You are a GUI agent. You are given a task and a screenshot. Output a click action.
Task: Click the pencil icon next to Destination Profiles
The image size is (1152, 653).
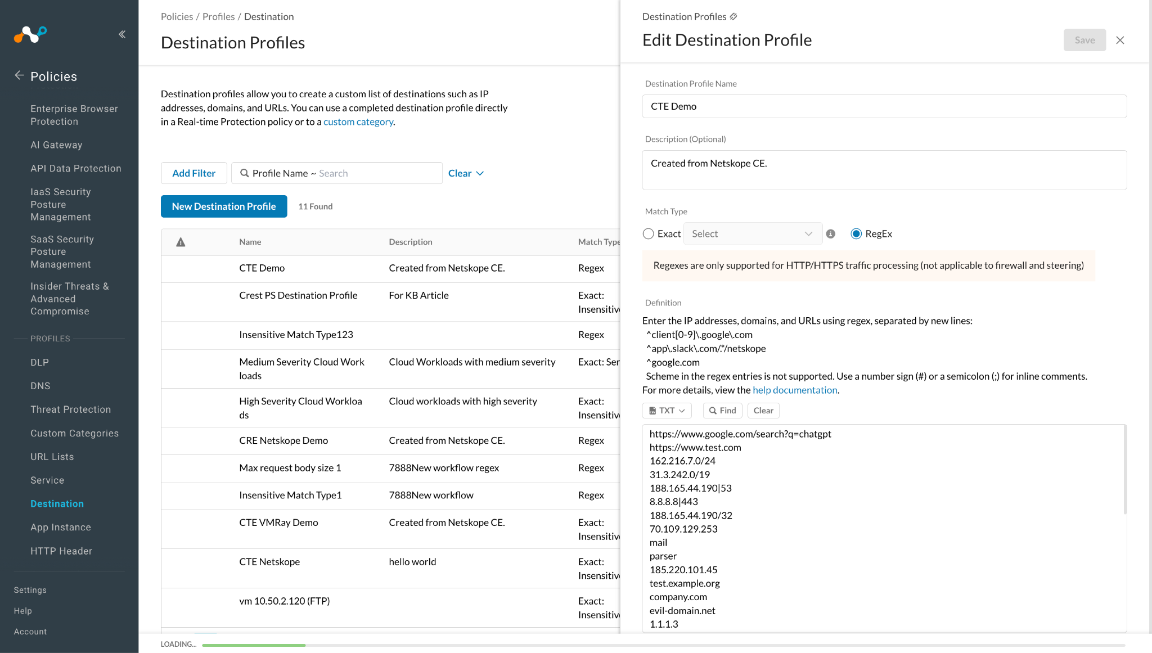coord(733,16)
